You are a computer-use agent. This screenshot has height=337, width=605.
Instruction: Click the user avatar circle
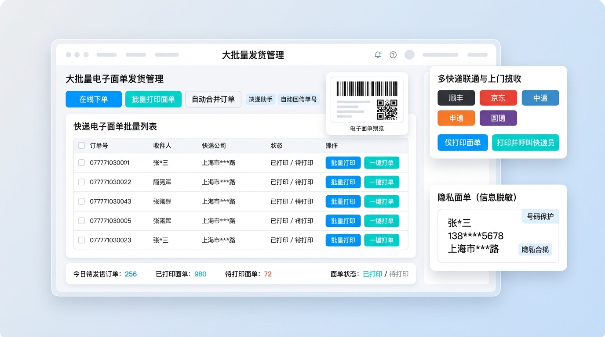pos(409,55)
